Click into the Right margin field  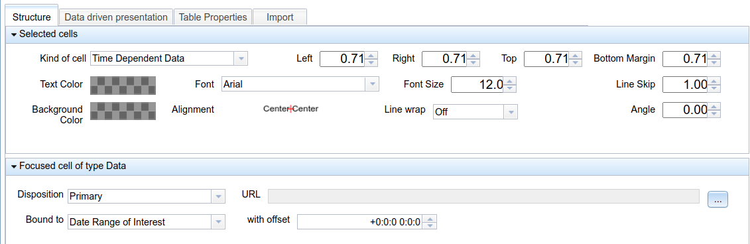coord(444,59)
